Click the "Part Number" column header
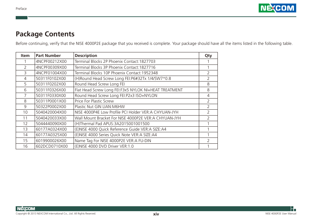Viewport: 312px width, 220px height. point(48,56)
